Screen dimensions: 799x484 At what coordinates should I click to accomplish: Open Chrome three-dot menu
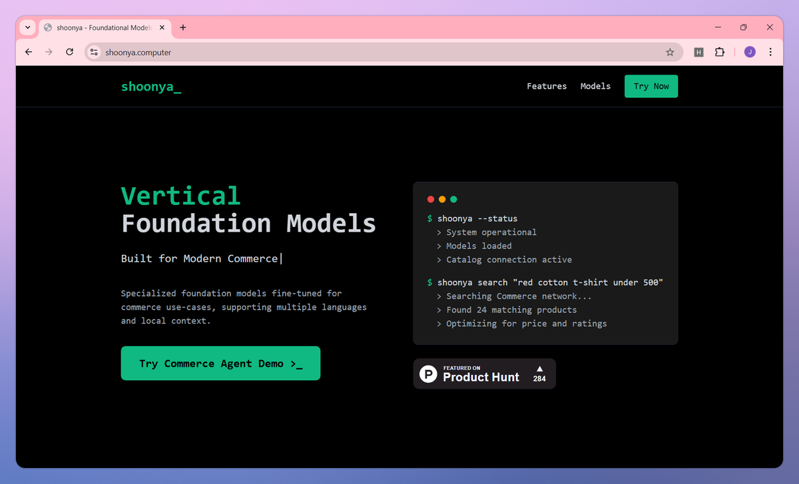click(770, 52)
